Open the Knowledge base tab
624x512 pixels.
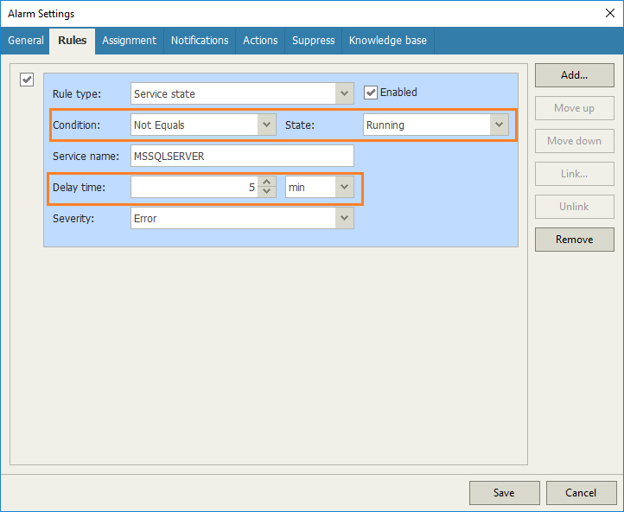[387, 41]
